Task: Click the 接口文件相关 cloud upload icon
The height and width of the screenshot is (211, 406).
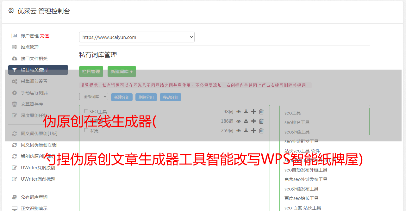Action: pos(15,59)
